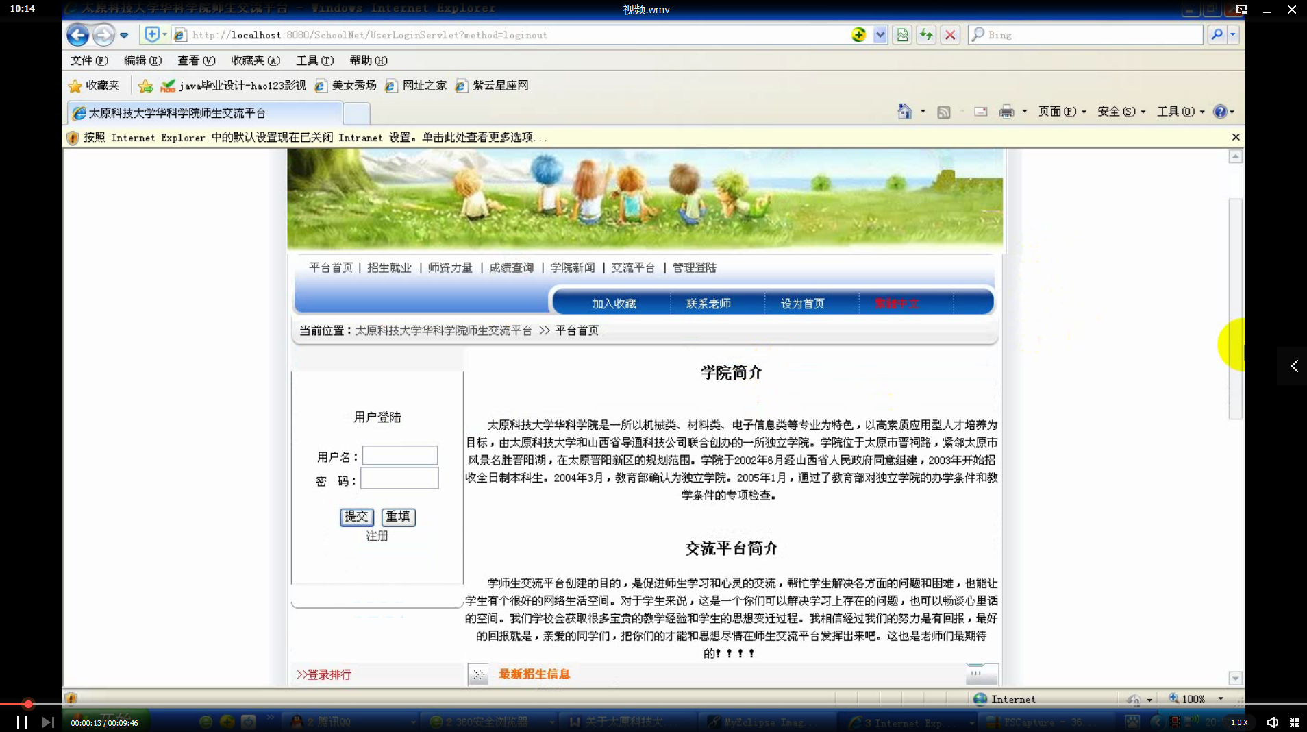Click the 设为首页 button
The width and height of the screenshot is (1307, 732).
point(803,304)
